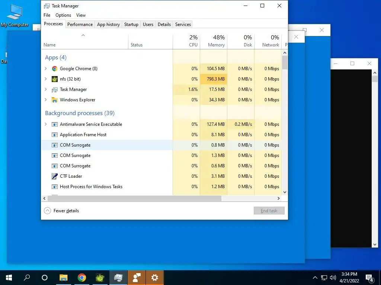Expand Google Chrome (8) process group
Image resolution: width=381 pixels, height=285 pixels.
pos(46,69)
